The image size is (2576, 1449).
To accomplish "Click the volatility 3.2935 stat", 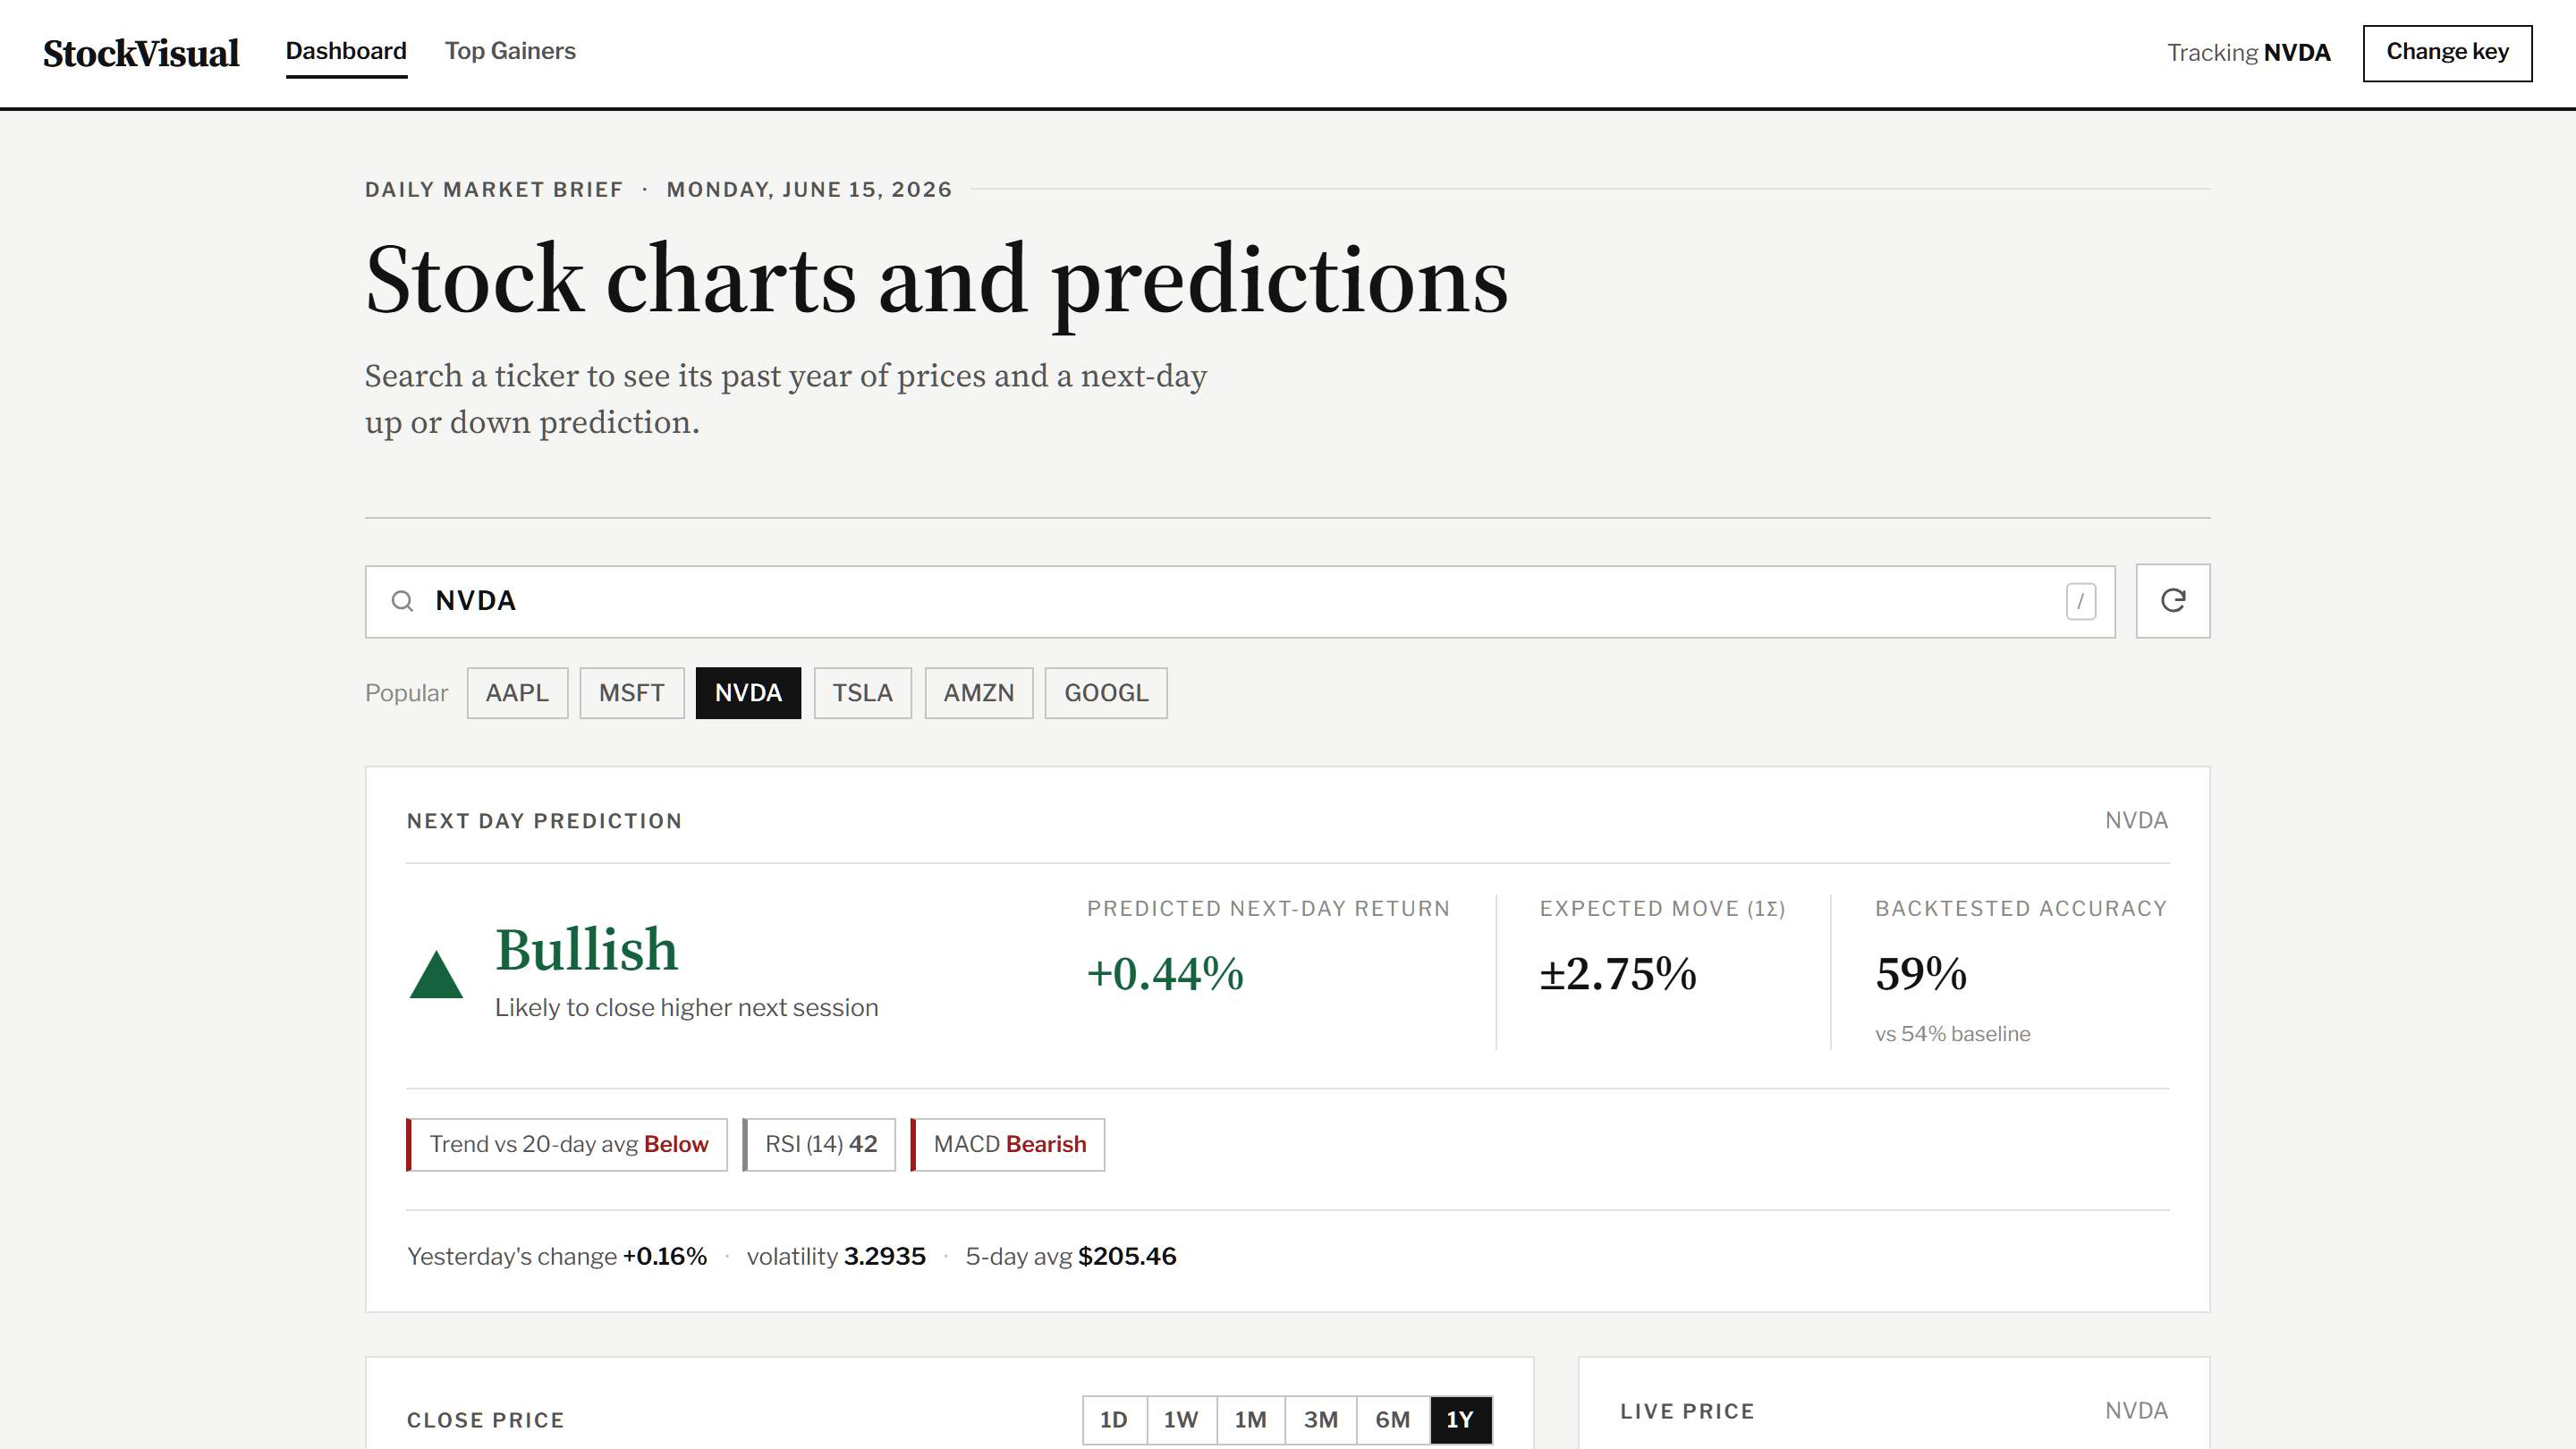I will 836,1257.
